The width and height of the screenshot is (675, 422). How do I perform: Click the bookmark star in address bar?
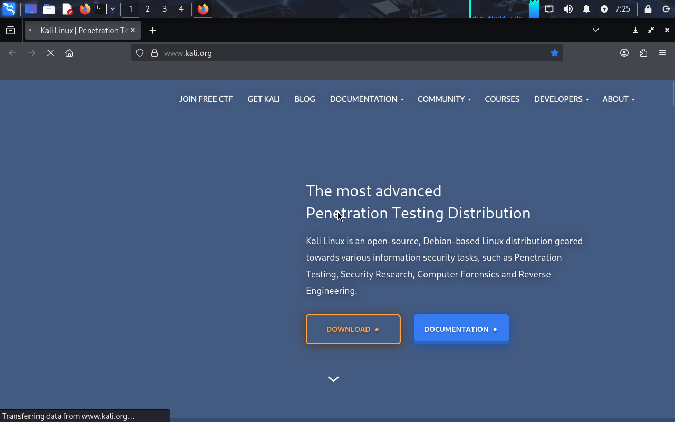click(x=554, y=53)
